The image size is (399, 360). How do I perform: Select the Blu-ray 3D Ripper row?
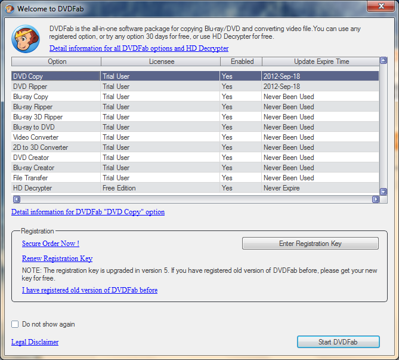point(195,117)
